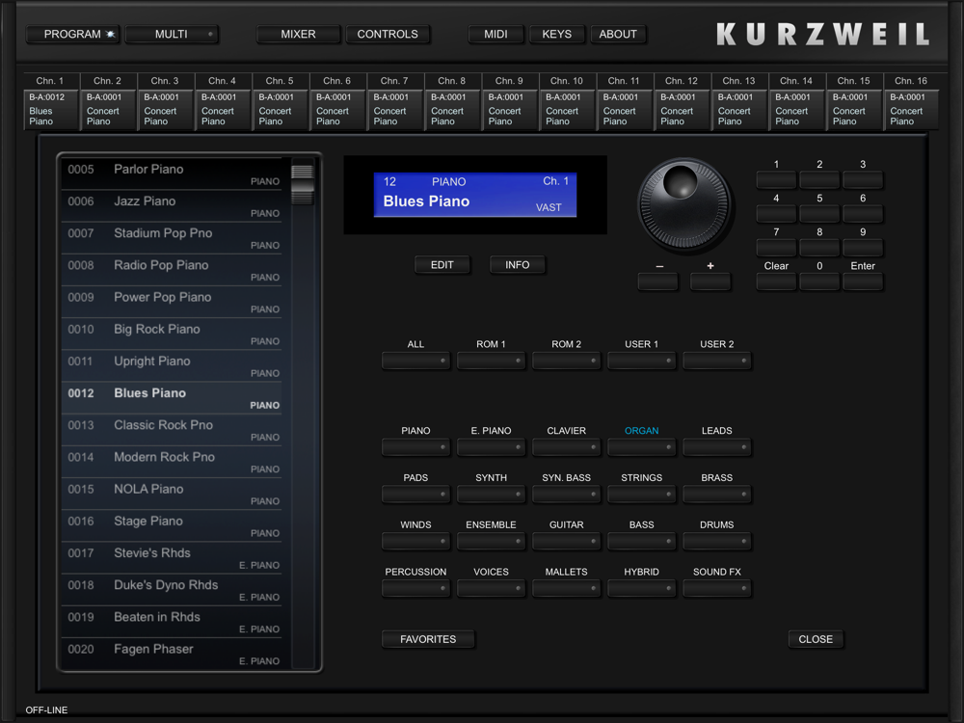Screen dimensions: 964x723
Task: Switch to the MIDI tab
Action: (495, 35)
